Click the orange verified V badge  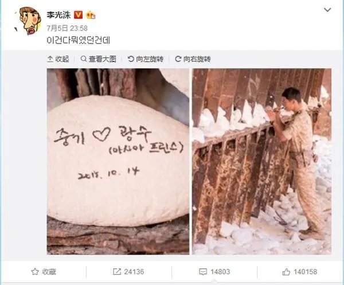click(78, 15)
